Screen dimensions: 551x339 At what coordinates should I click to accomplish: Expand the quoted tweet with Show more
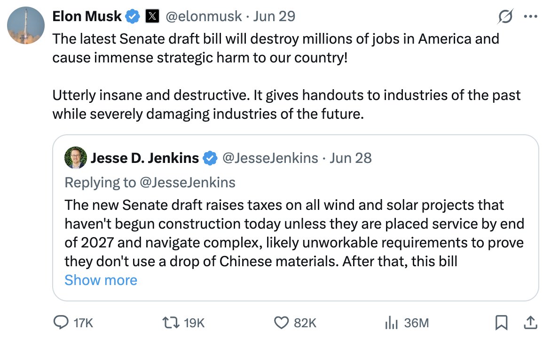(100, 280)
